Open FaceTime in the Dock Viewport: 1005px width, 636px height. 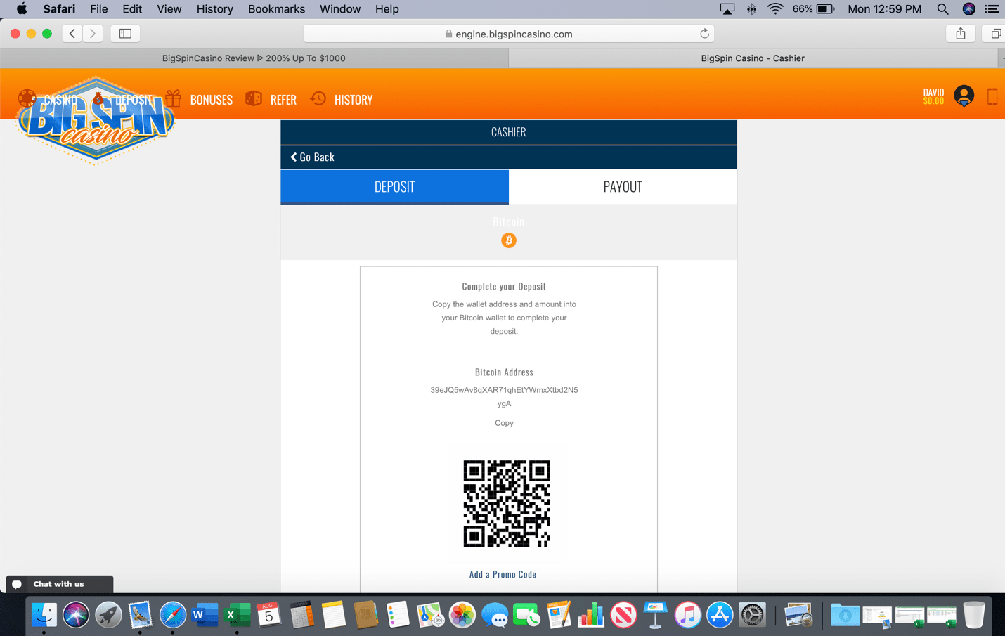526,616
